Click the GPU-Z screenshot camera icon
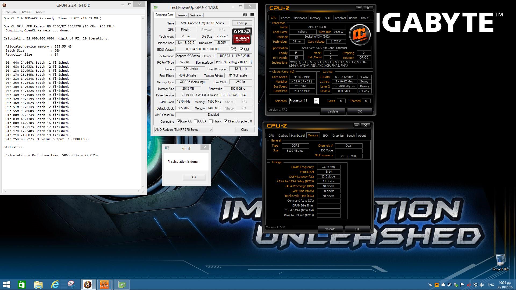 click(x=245, y=15)
